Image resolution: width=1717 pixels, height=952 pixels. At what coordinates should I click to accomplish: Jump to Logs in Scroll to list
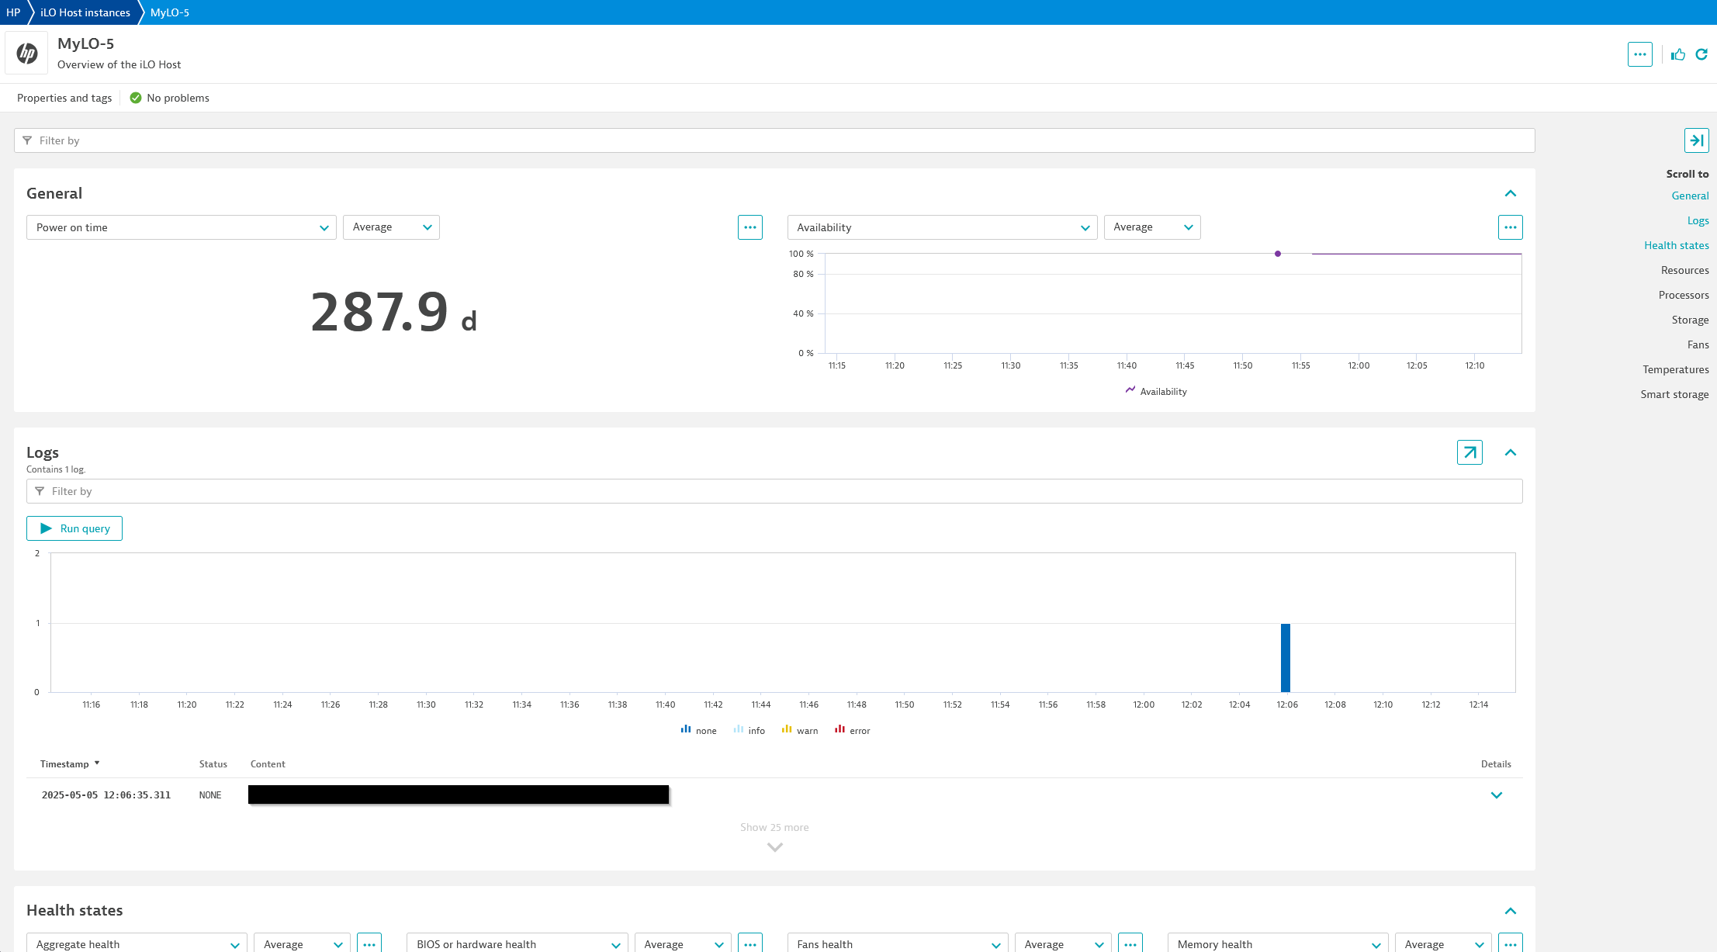1698,220
